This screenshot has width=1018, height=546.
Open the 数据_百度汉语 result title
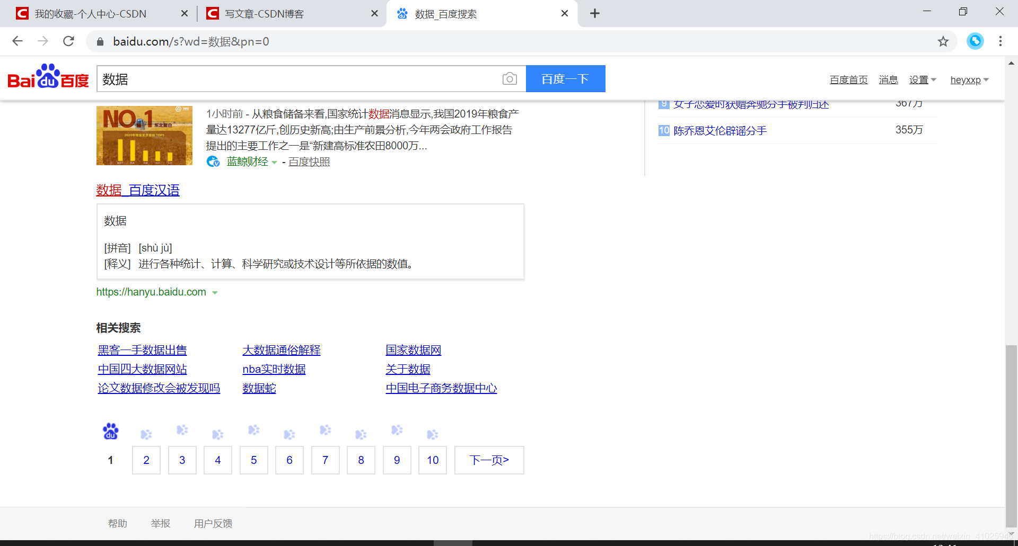tap(138, 190)
